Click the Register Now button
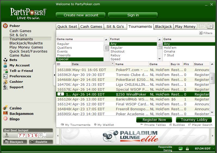This screenshot has height=153, width=217. [x=154, y=120]
